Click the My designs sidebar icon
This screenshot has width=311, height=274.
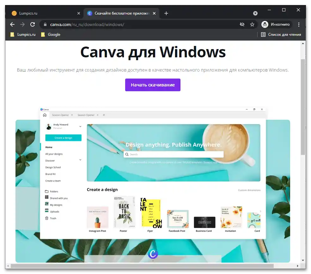(x=46, y=204)
